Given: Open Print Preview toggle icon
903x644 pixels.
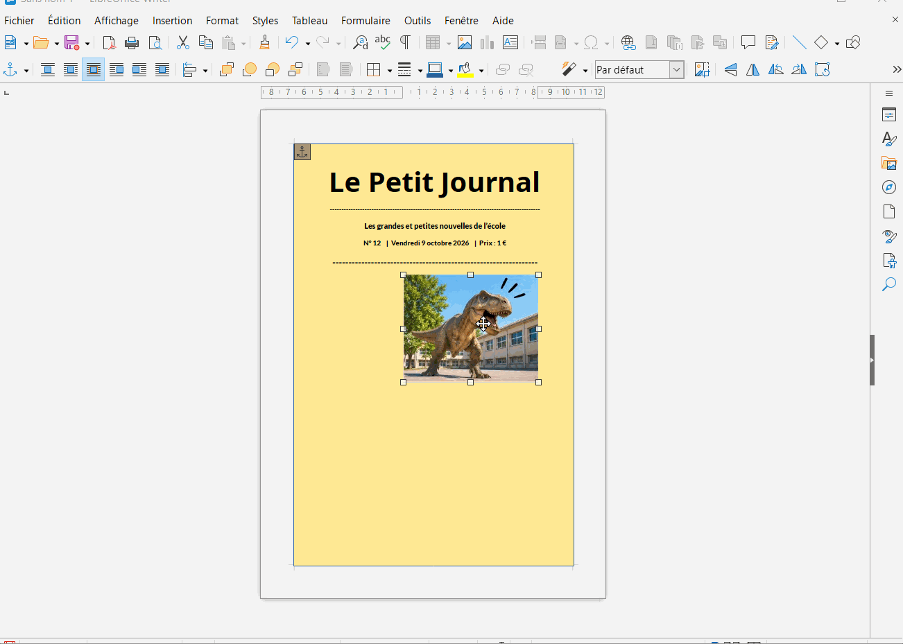Looking at the screenshot, I should (155, 43).
